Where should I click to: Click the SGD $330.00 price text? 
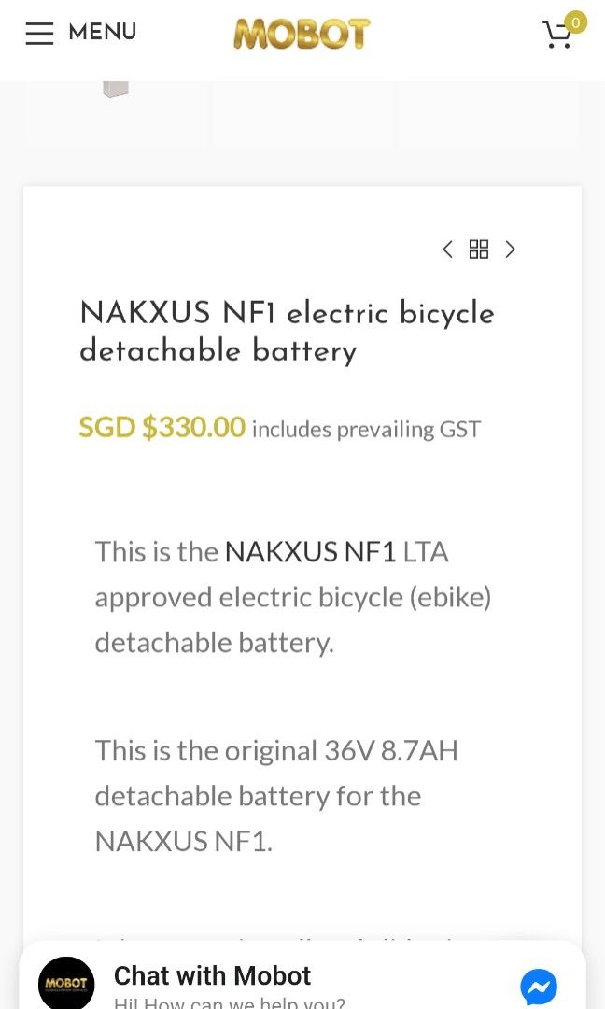(162, 427)
